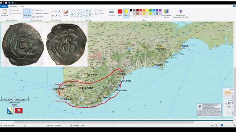Pick the orange color swatch in top row
This screenshot has height=132, width=236.
click(144, 10)
